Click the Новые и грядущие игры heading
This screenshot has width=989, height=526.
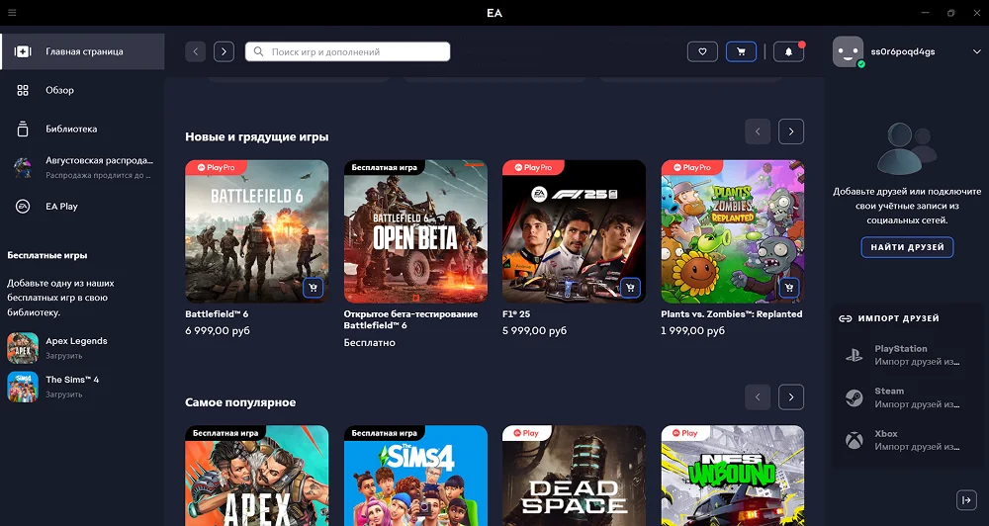[257, 136]
